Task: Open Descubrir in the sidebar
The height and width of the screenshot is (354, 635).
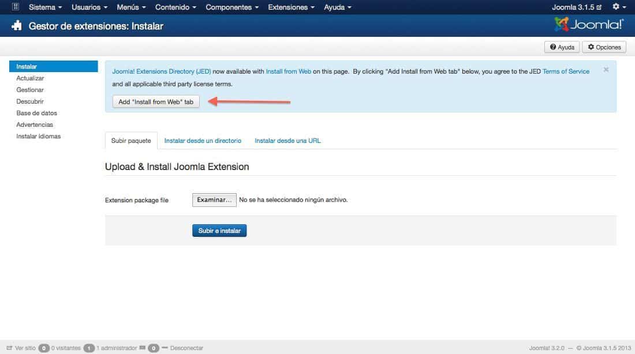Action: click(x=30, y=101)
